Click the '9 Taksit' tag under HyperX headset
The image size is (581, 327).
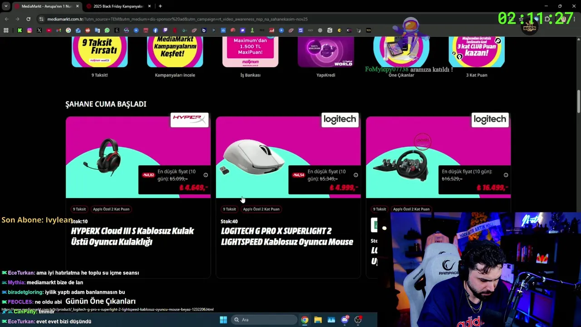click(x=79, y=209)
